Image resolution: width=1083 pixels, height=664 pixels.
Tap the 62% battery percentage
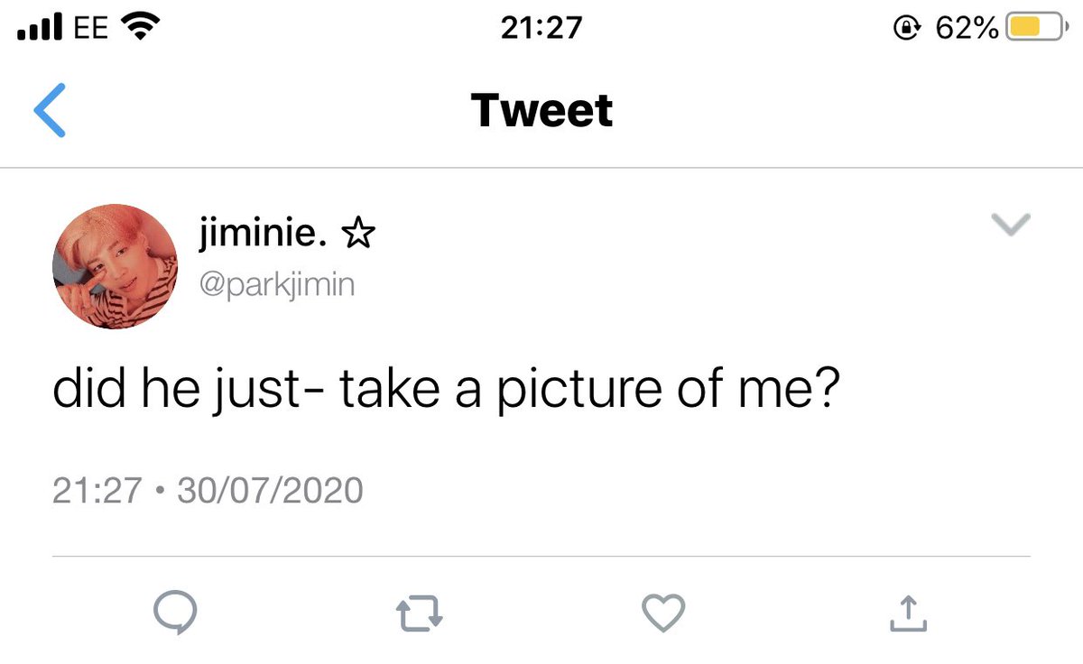(967, 29)
